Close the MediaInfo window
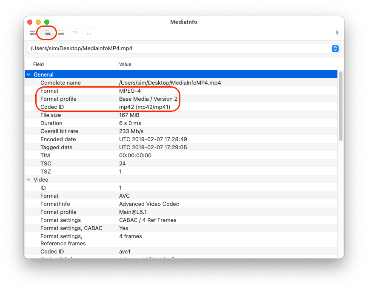Screen dimensions: 368x290 click(30, 22)
